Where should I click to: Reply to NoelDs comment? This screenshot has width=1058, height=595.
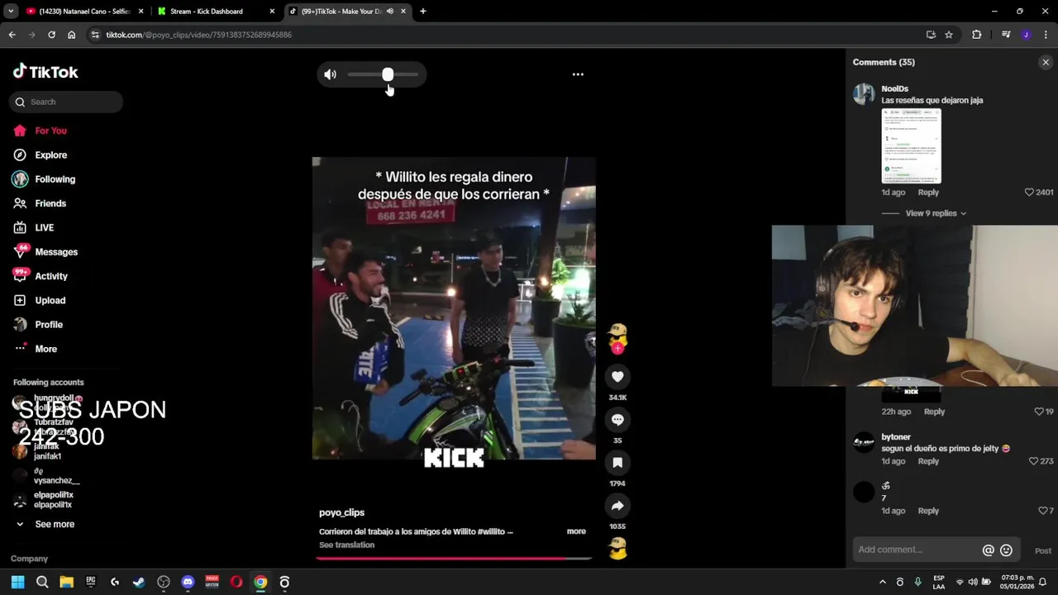point(928,193)
